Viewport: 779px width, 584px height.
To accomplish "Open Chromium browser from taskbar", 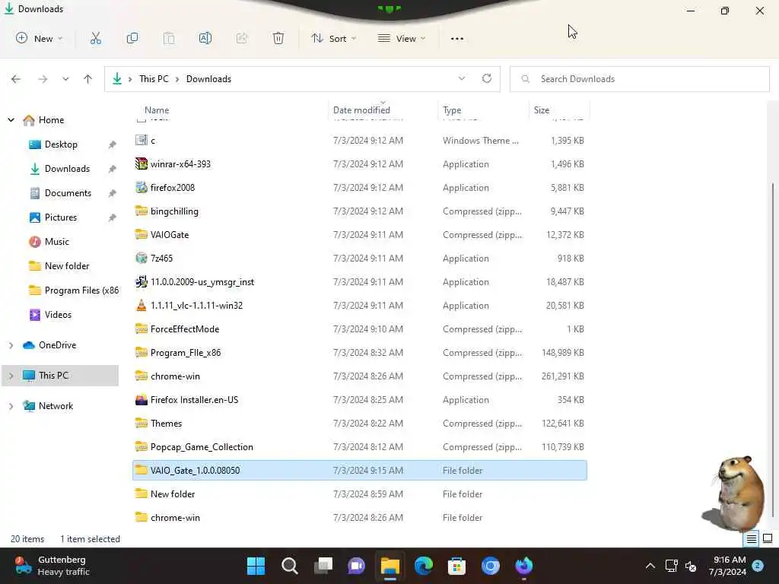I will [x=491, y=566].
